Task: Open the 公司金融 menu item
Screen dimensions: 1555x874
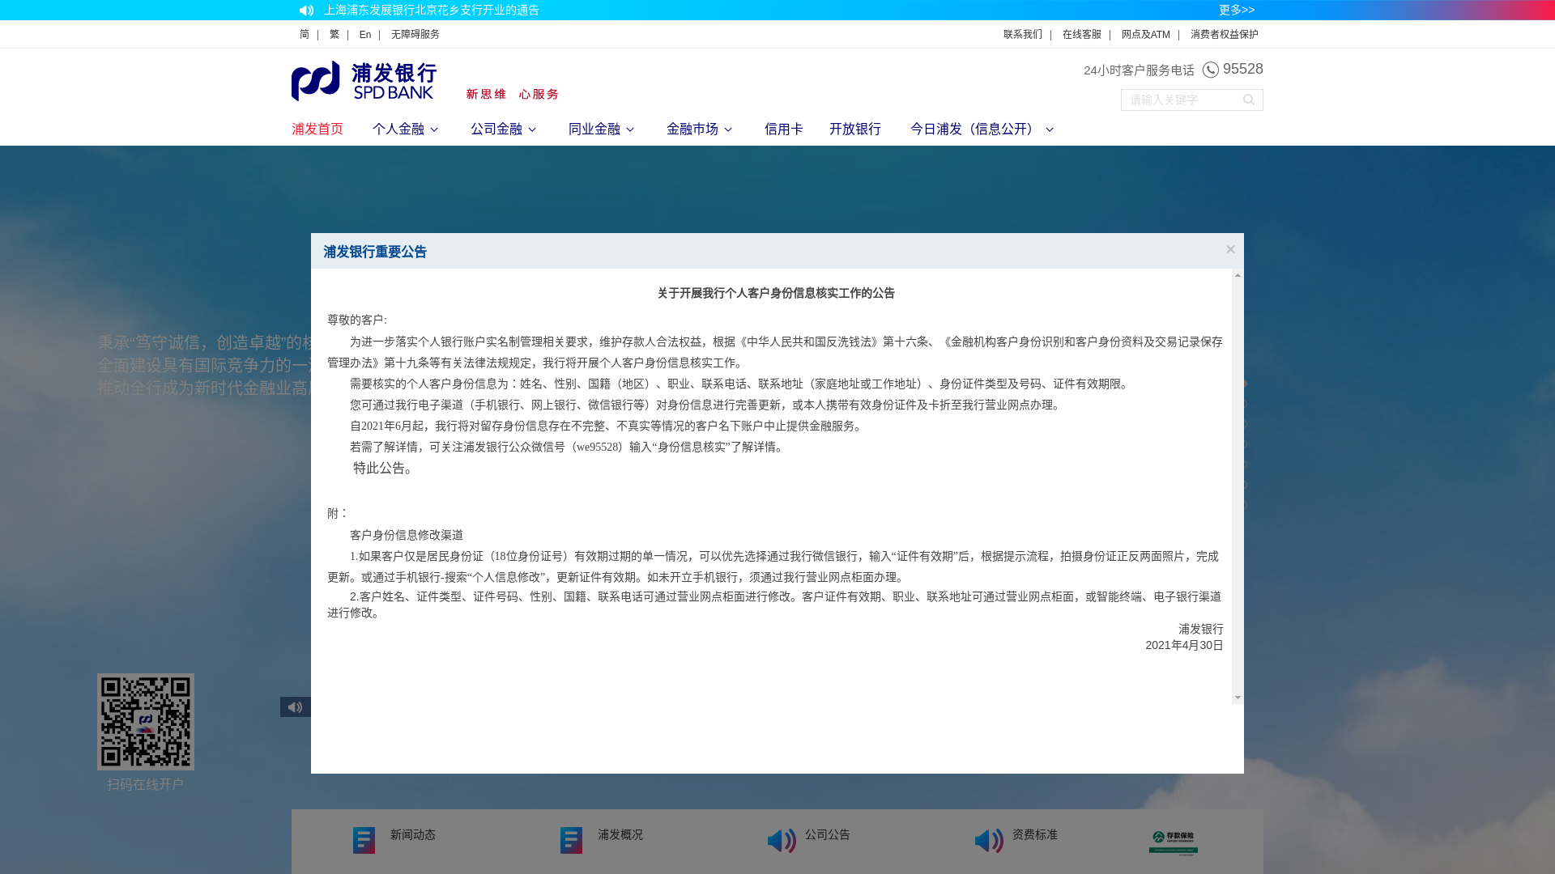Action: coord(496,129)
